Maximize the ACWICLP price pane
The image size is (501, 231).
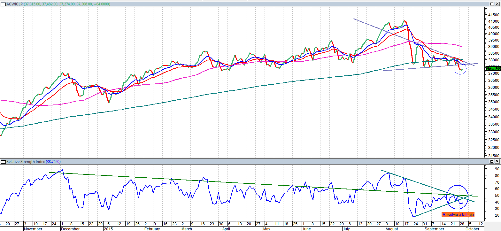pyautogui.click(x=492, y=4)
